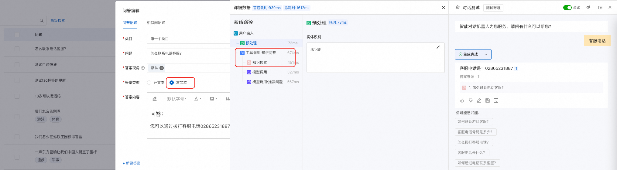
Task: Toggle the 调试 debug switch
Action: [567, 8]
